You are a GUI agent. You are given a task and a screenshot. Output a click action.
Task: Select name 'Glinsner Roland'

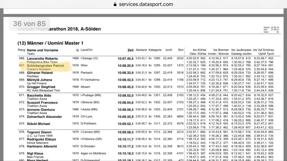(x=40, y=73)
